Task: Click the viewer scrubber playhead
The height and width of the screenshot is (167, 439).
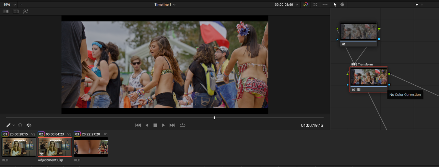Action: point(215,118)
